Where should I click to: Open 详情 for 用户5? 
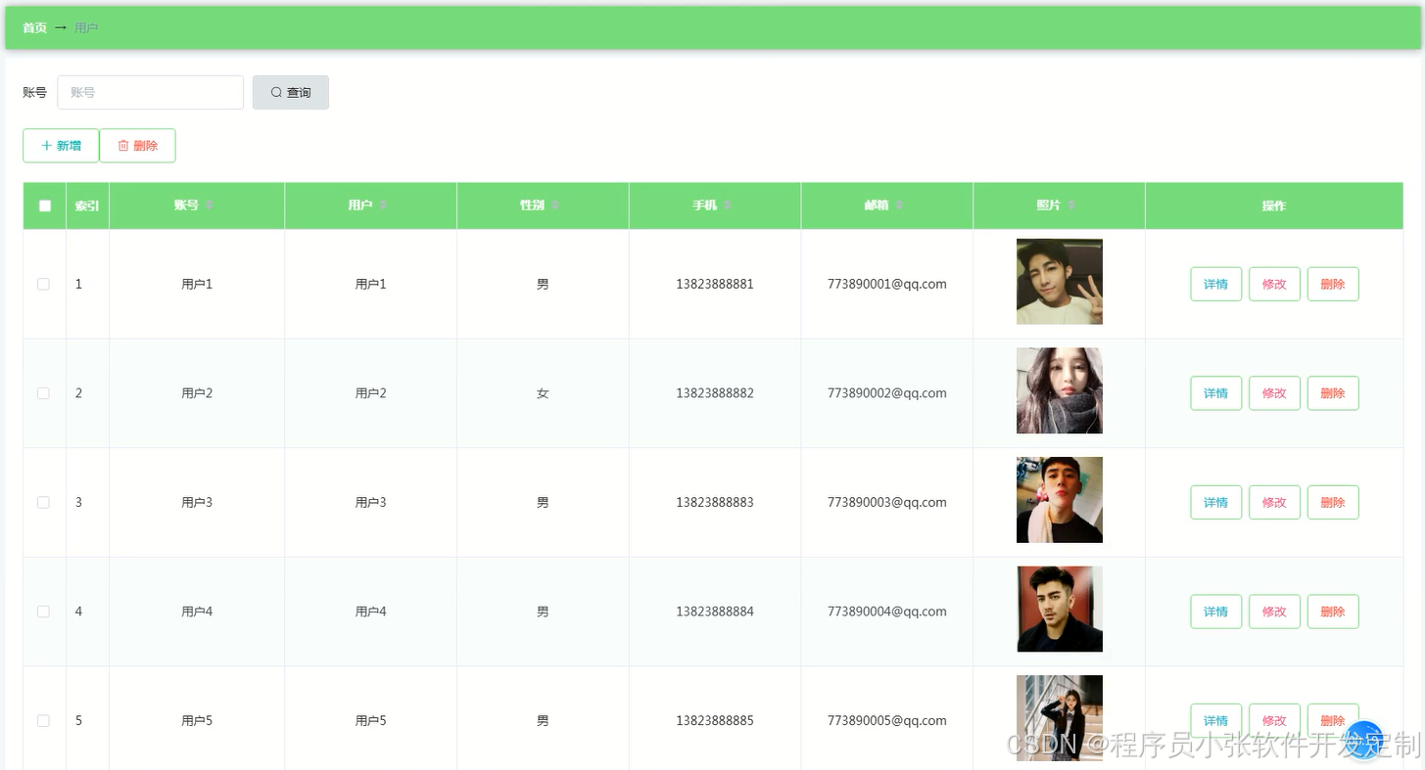[x=1215, y=720]
